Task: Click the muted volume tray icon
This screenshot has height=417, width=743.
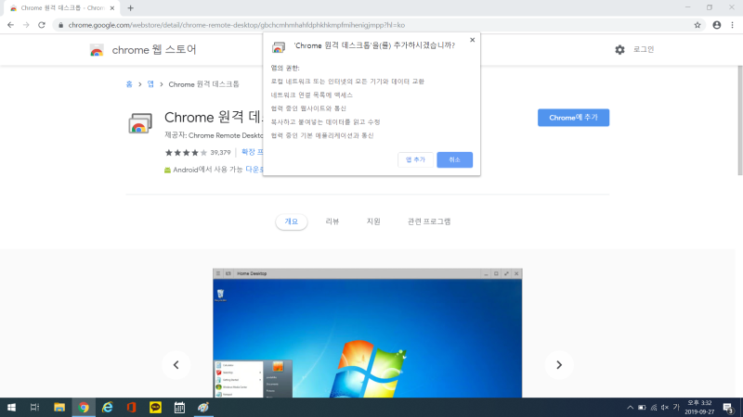Action: point(665,408)
